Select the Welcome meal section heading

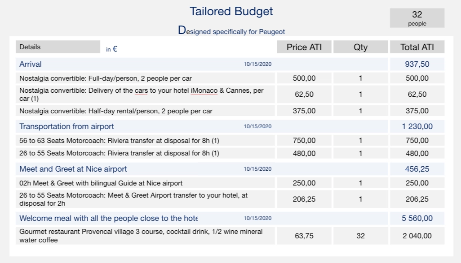pyautogui.click(x=108, y=218)
